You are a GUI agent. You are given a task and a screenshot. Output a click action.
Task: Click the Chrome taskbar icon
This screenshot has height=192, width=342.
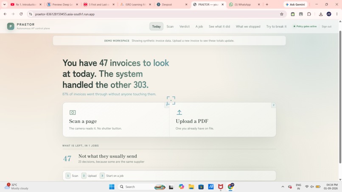(230, 187)
